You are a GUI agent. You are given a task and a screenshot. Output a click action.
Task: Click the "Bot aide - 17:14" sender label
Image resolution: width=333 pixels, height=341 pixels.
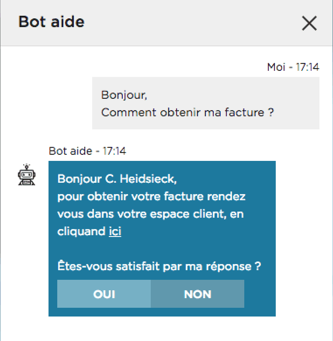[87, 151]
